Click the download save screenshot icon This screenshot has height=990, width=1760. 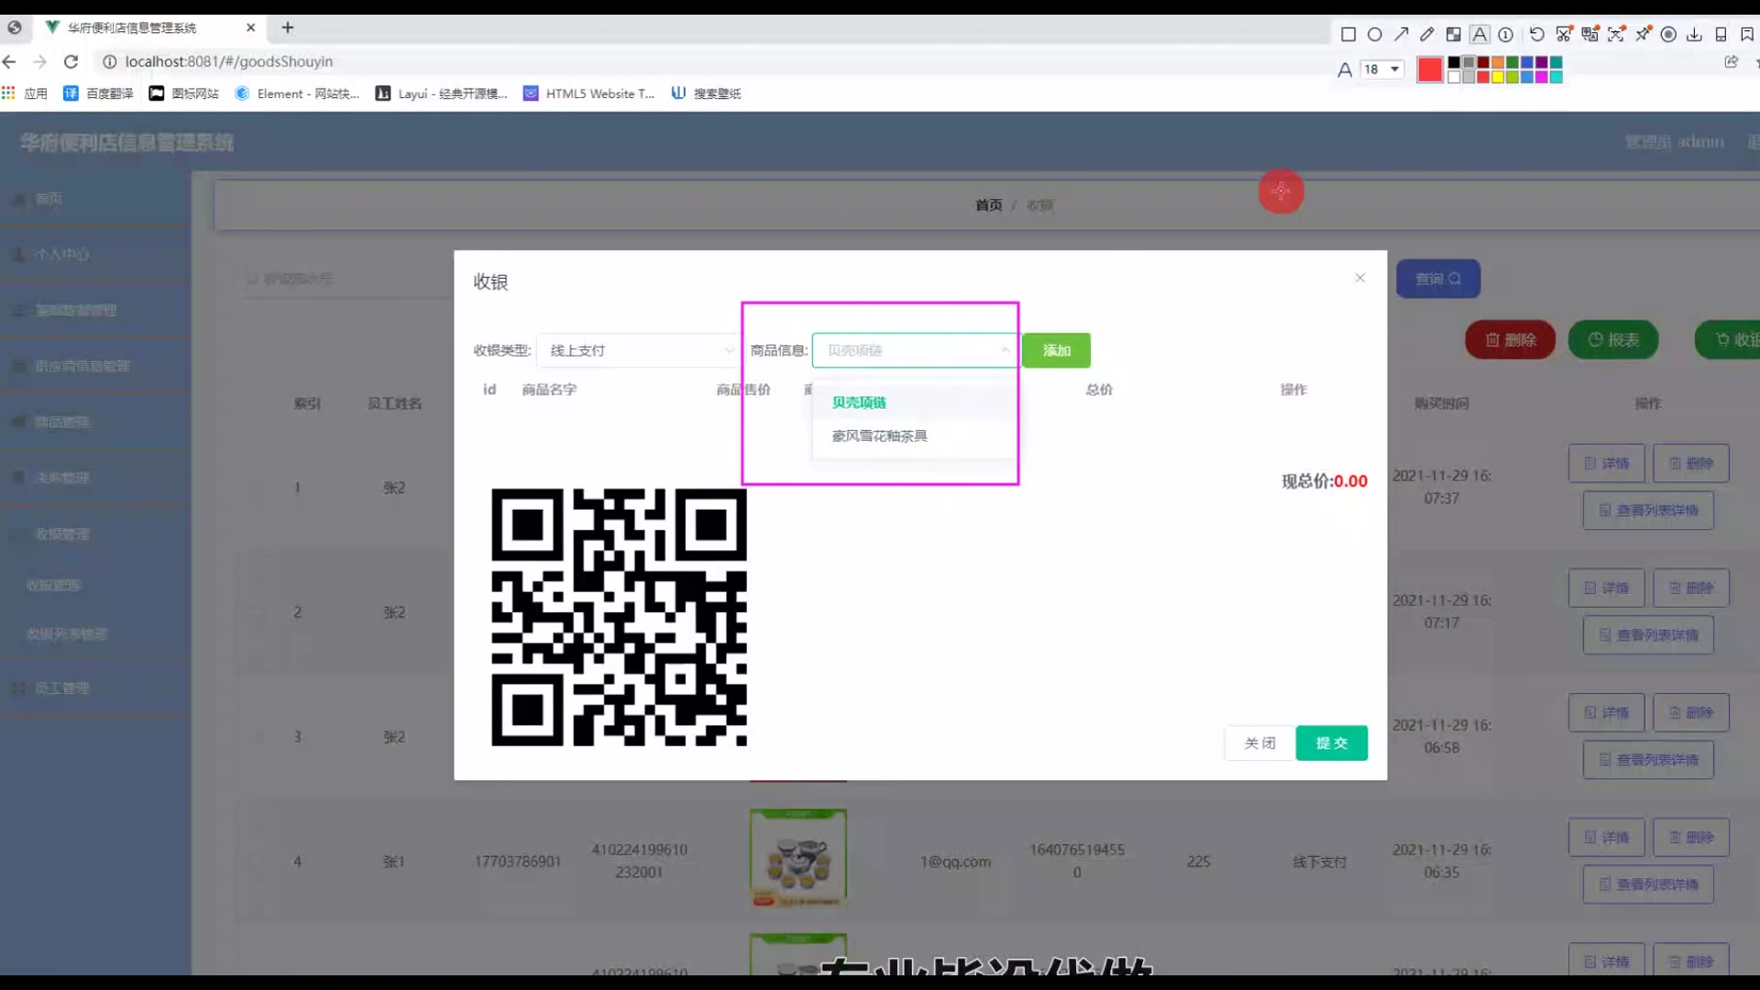point(1695,35)
